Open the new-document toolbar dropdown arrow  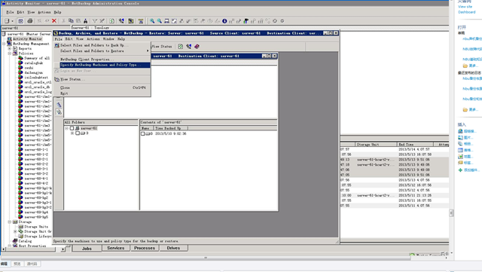tap(12, 21)
